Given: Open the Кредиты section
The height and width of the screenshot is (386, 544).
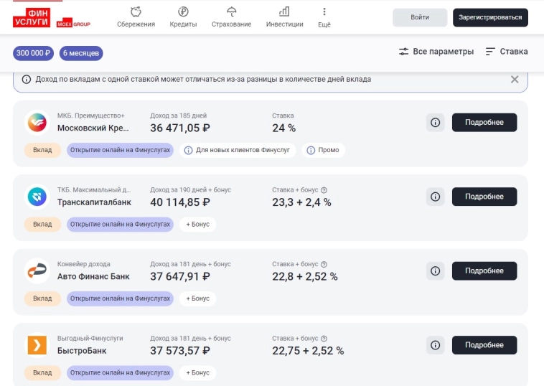Looking at the screenshot, I should coord(184,12).
